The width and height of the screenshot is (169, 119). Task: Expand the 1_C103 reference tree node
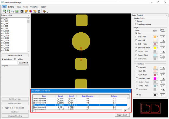click(x=2, y=31)
